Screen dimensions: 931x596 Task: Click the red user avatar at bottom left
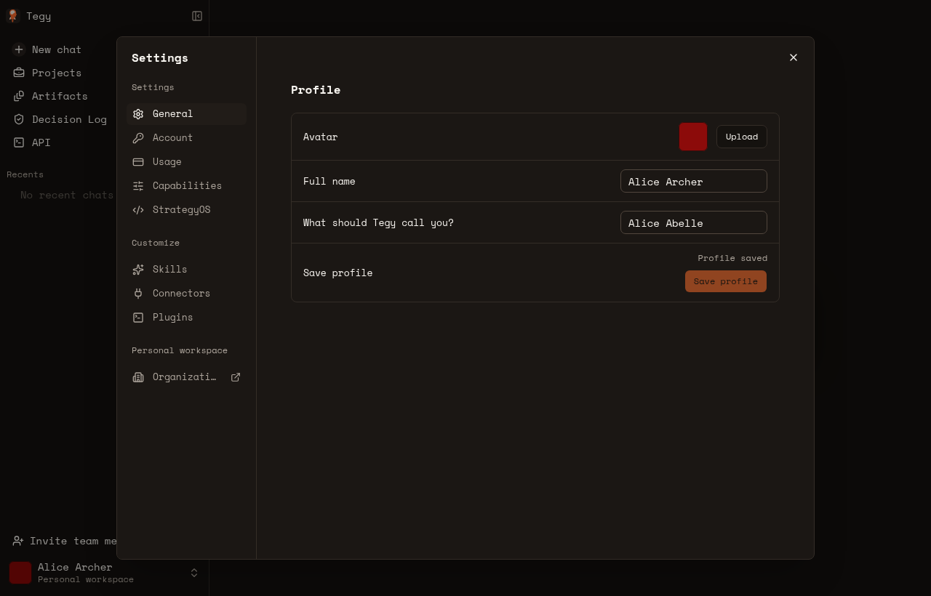tap(20, 573)
